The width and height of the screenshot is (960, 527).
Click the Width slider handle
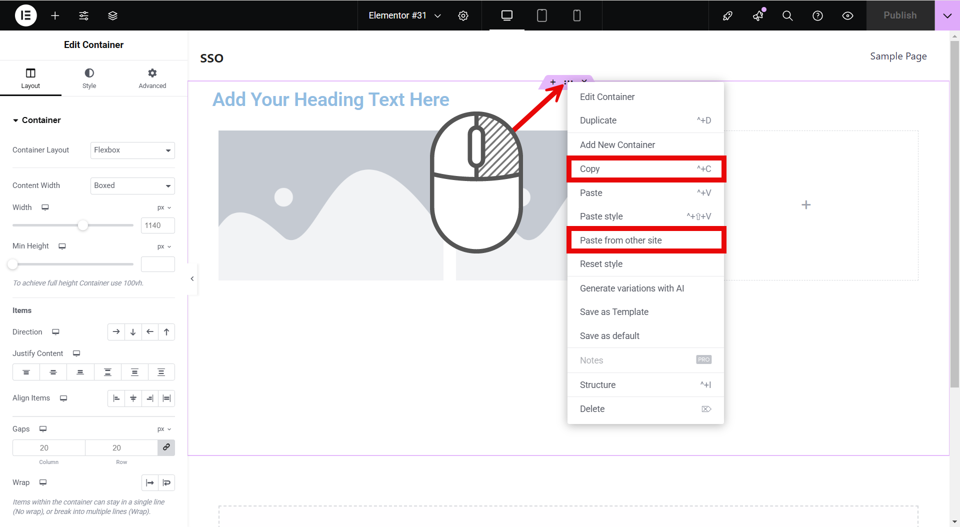click(x=83, y=225)
